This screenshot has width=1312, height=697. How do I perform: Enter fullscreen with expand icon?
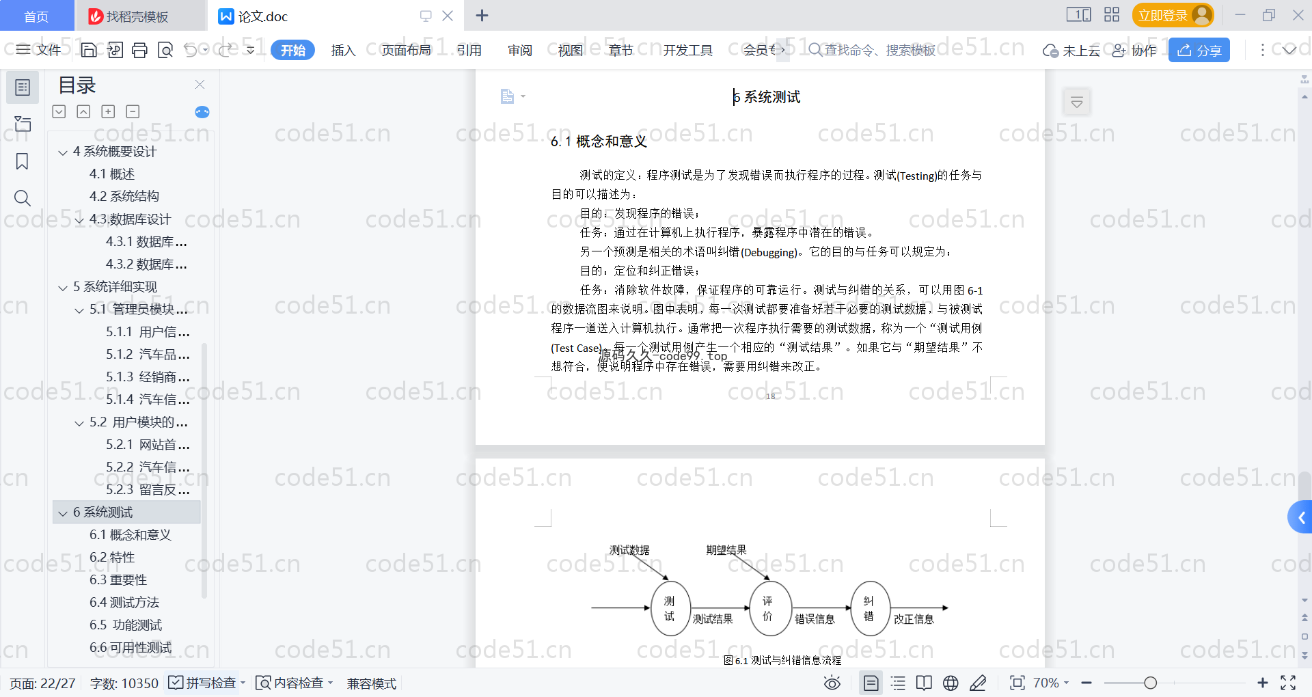pos(1288,683)
